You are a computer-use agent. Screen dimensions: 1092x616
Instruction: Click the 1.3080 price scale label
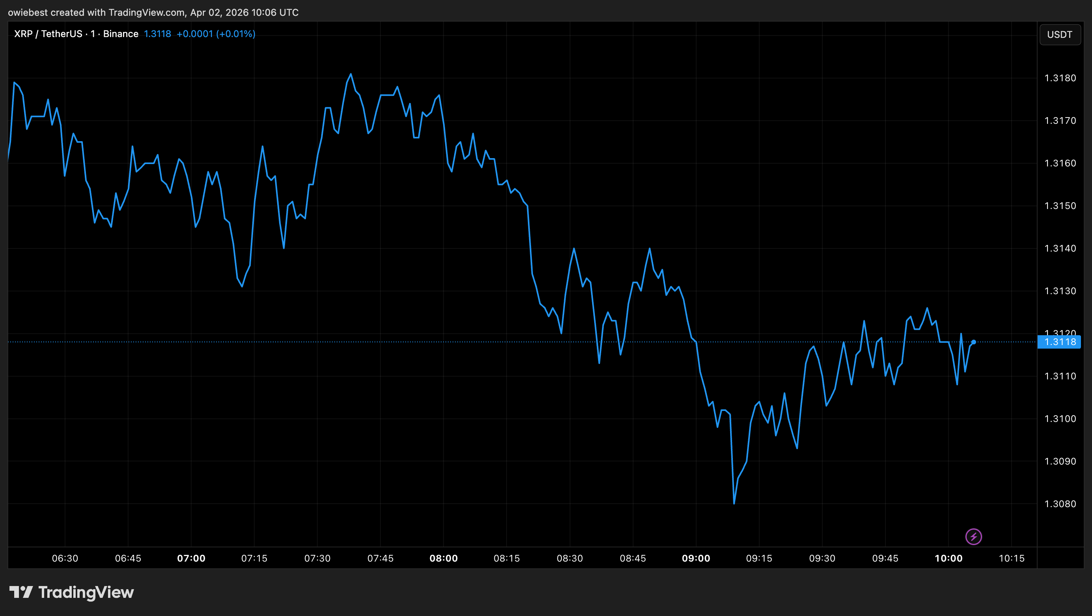[x=1060, y=504]
